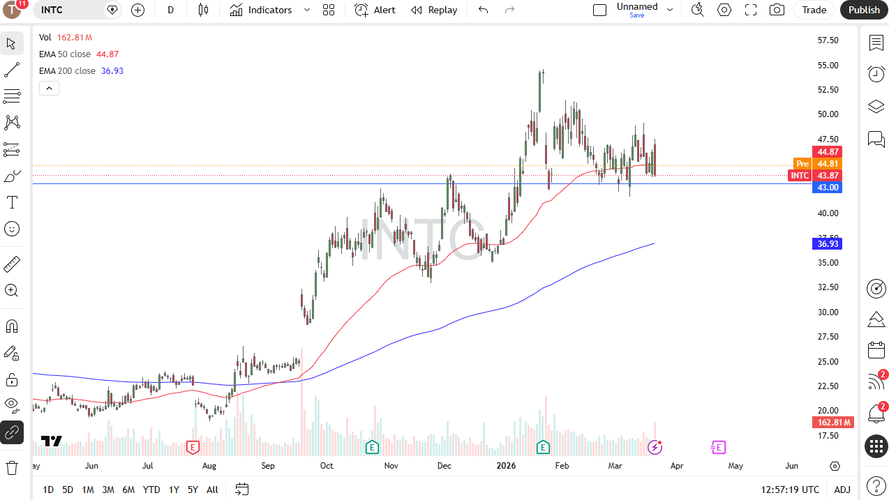Toggle magnet mode for drawings
This screenshot has height=500, width=889.
click(x=12, y=326)
